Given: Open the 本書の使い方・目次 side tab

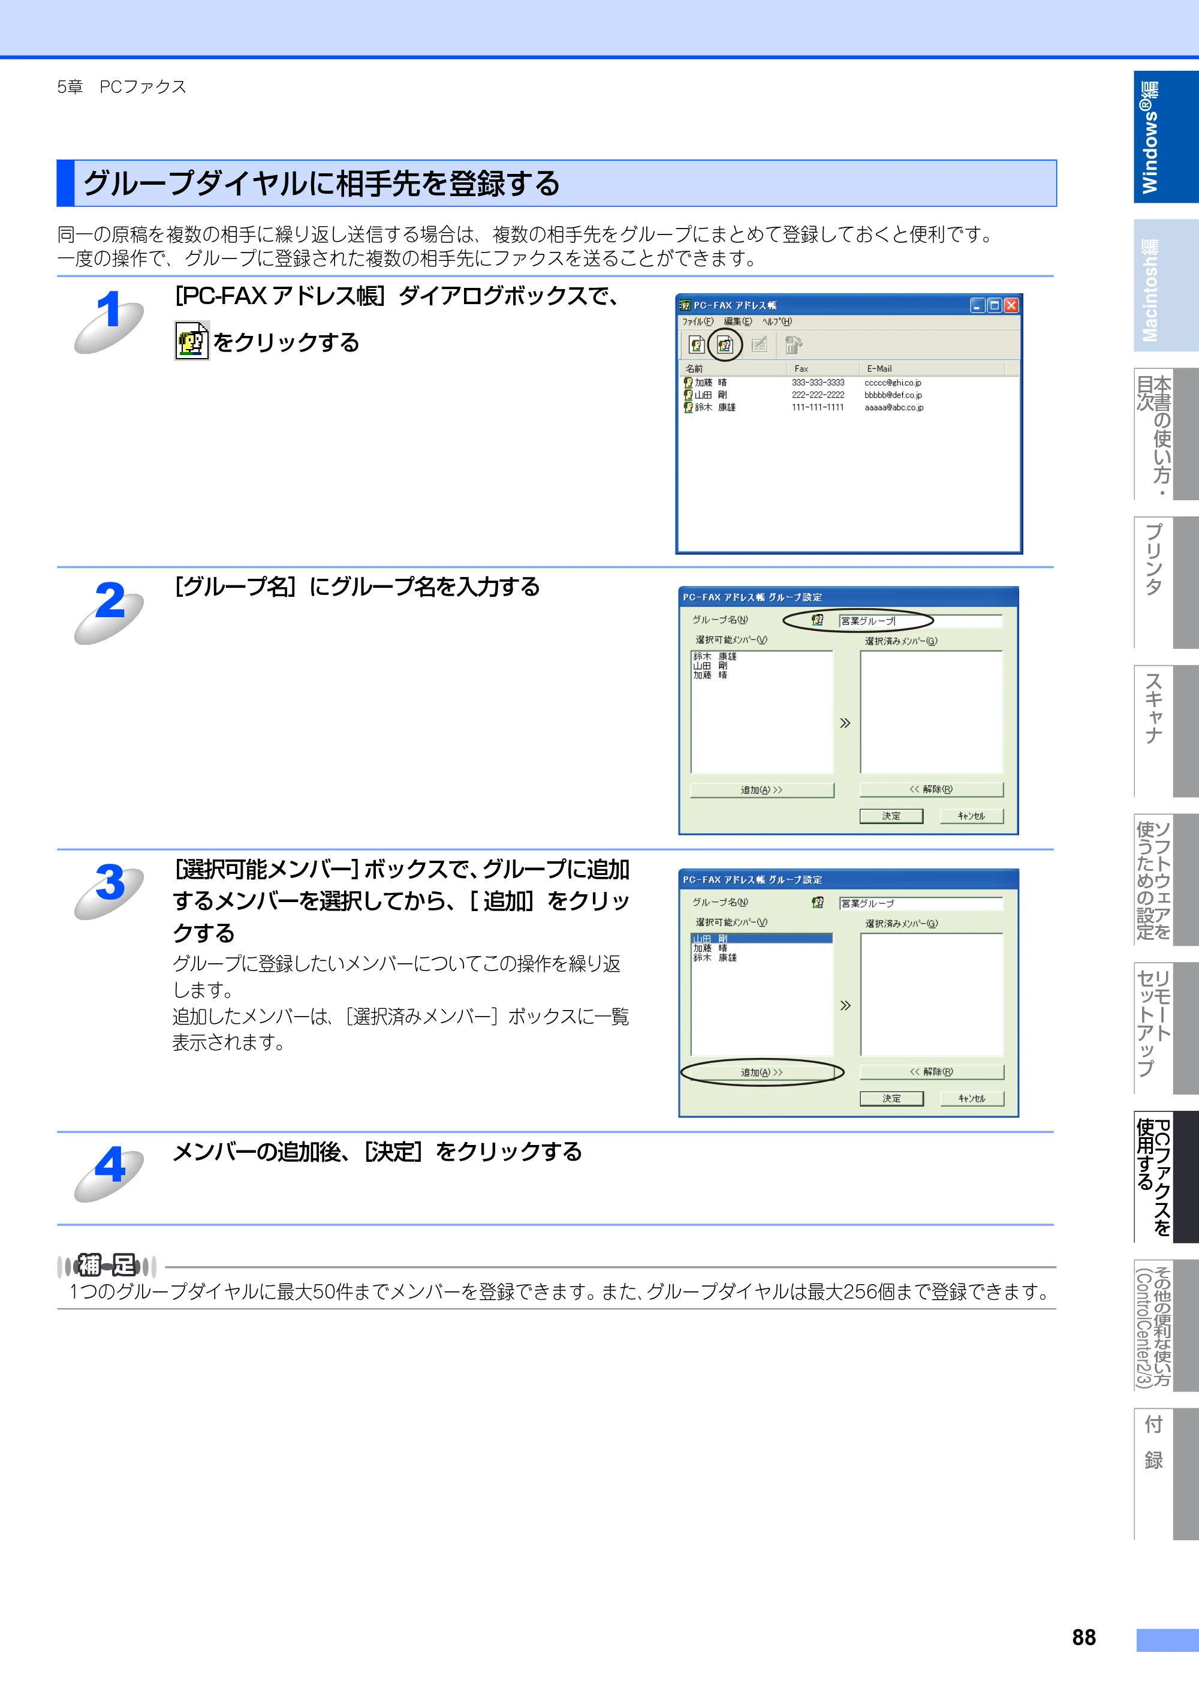Looking at the screenshot, I should pyautogui.click(x=1166, y=434).
